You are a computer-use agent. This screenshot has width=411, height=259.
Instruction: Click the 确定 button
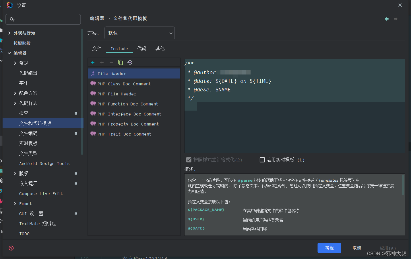point(329,248)
